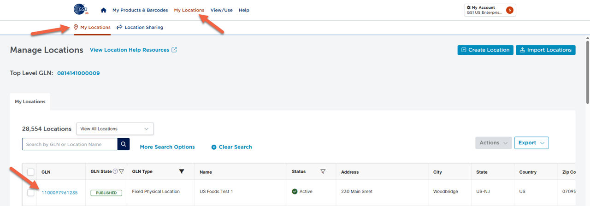Go to the home icon
The height and width of the screenshot is (206, 590).
104,10
